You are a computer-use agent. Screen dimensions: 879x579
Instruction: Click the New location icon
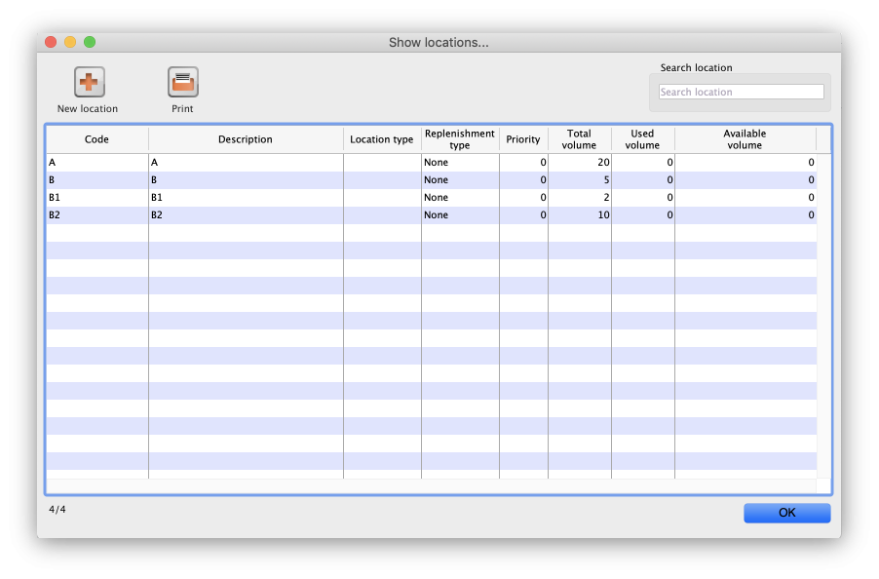(89, 82)
